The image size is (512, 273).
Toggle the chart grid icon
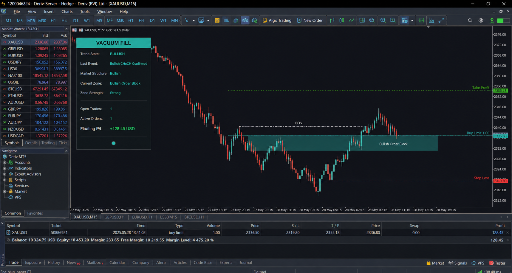(362, 20)
